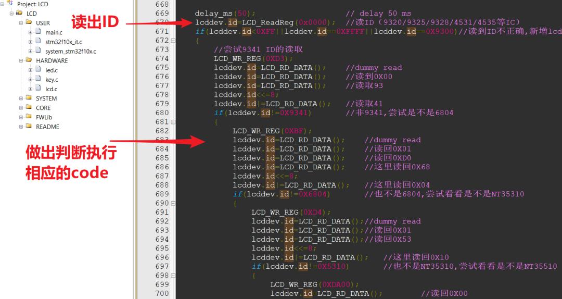Select Project: LCD root node
The height and width of the screenshot is (299, 562).
coord(32,4)
